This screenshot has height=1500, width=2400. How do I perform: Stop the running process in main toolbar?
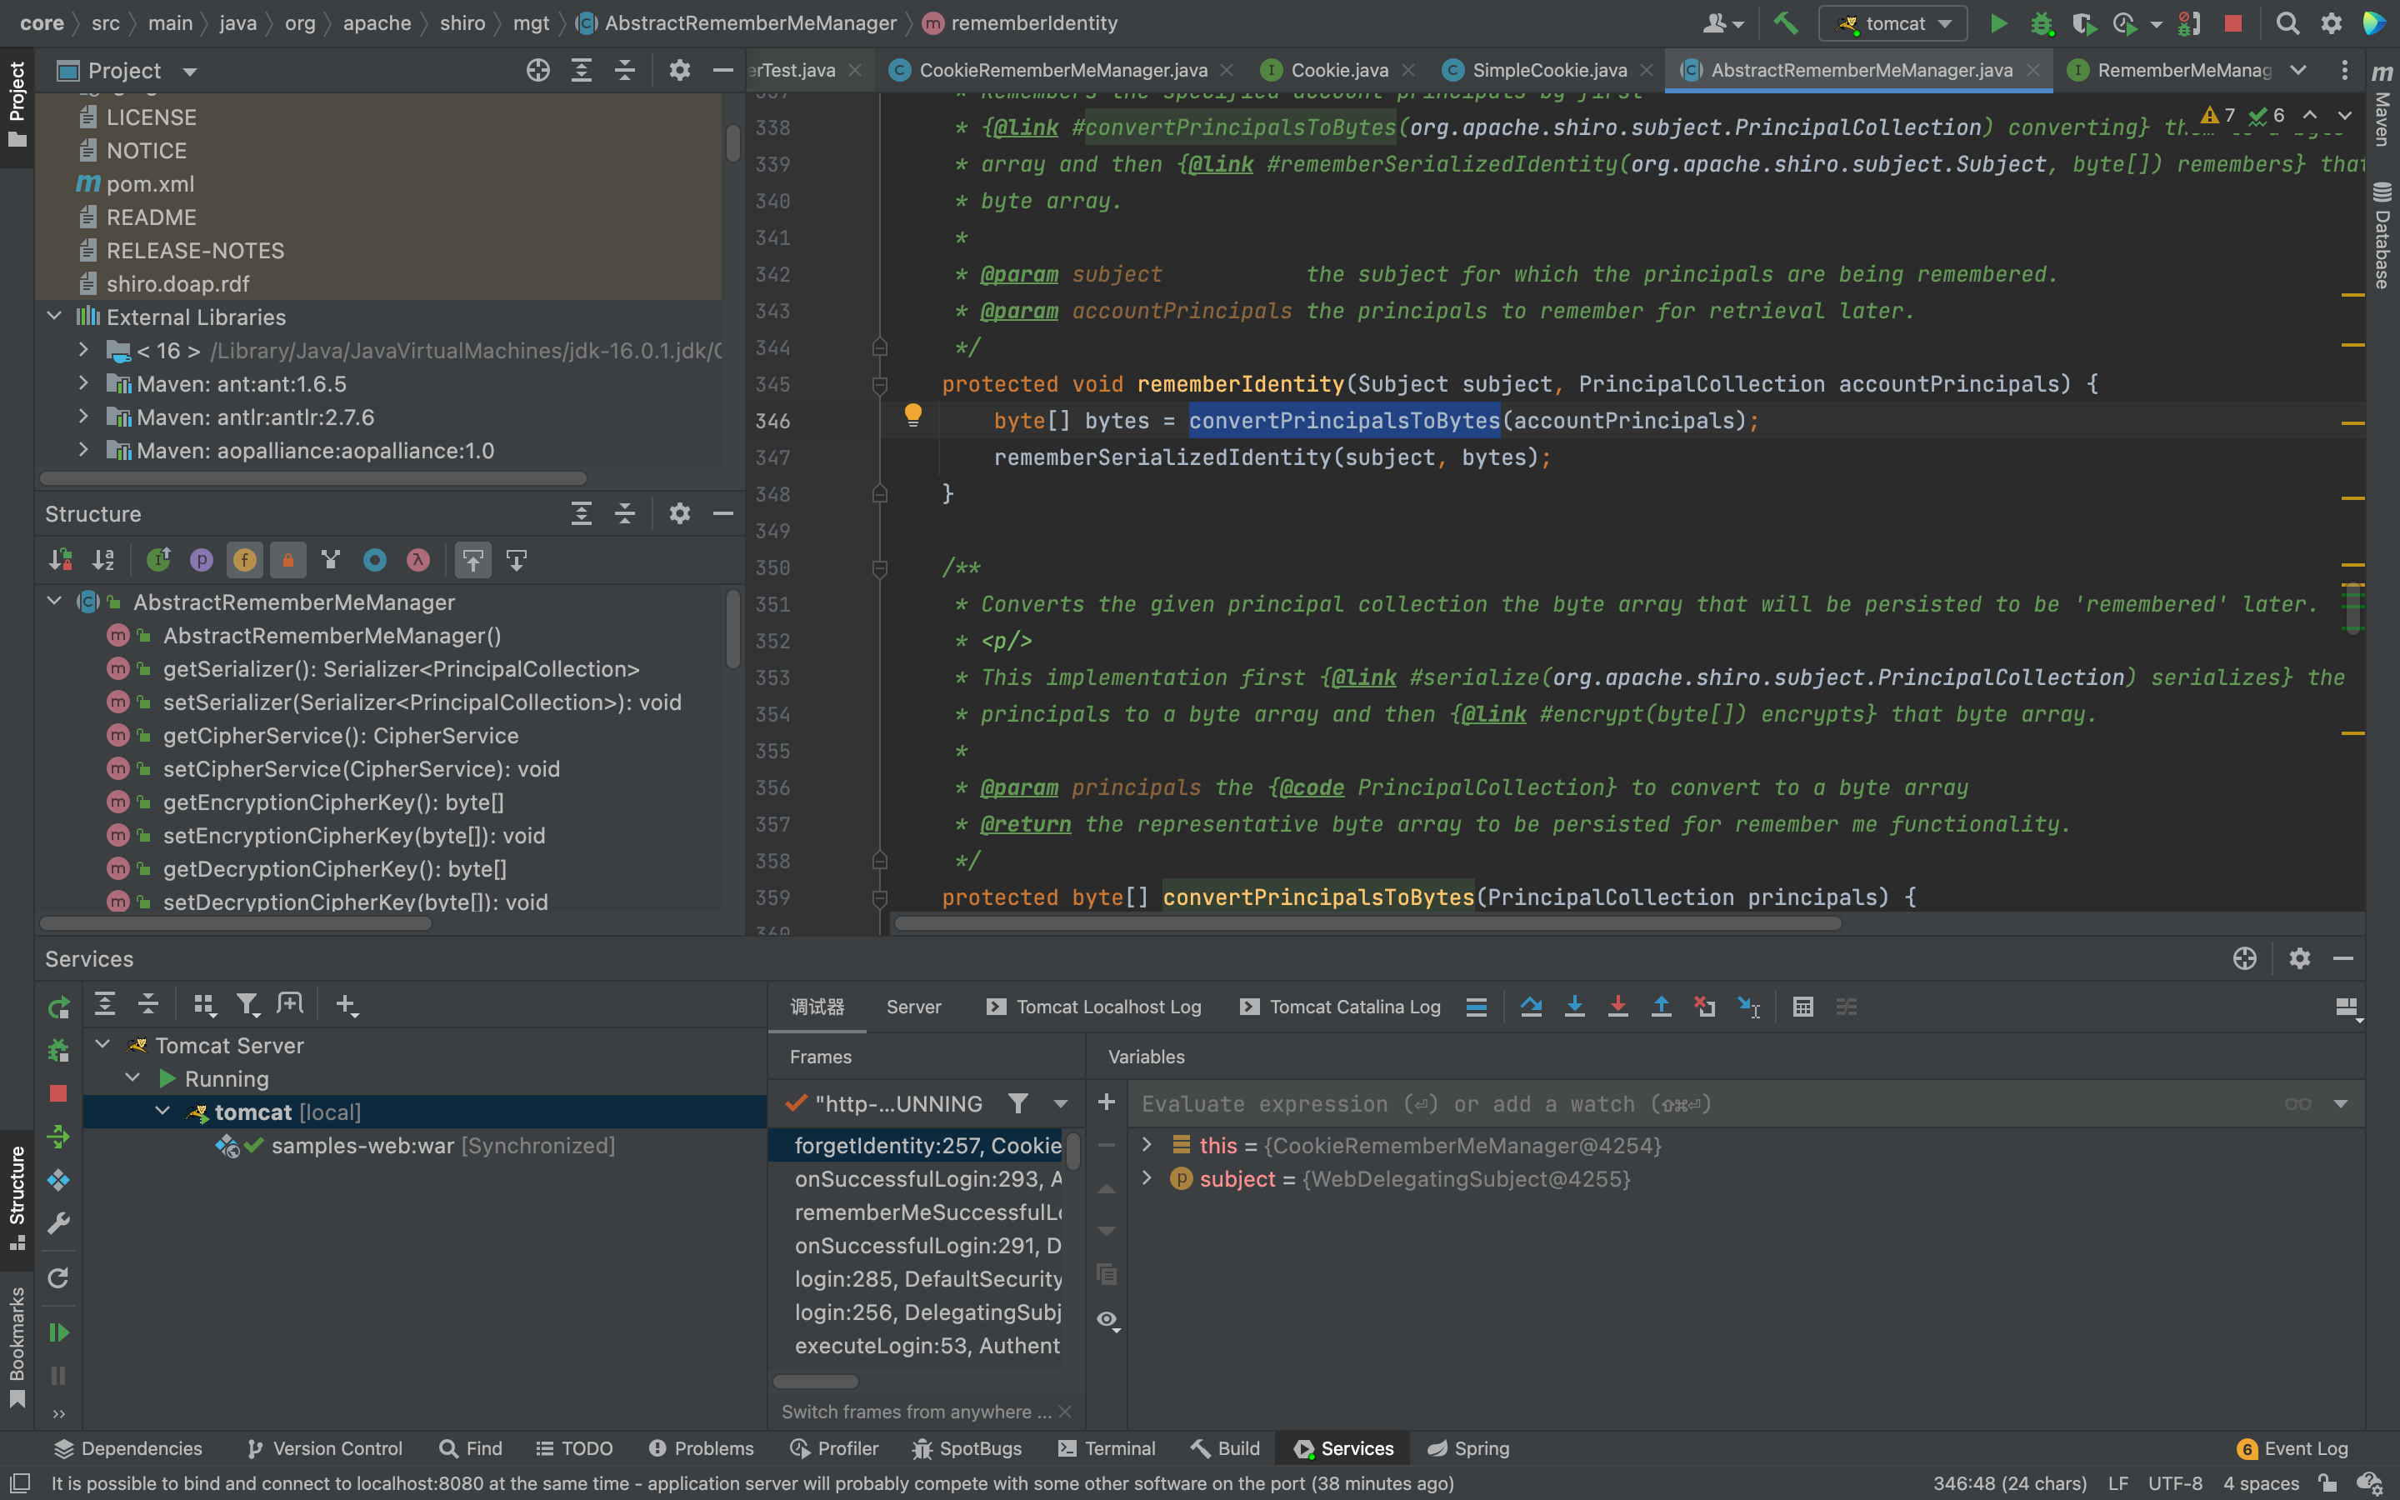click(x=2232, y=22)
